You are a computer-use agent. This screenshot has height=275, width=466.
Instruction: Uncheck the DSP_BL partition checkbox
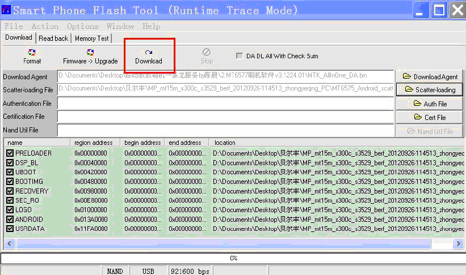(10, 162)
